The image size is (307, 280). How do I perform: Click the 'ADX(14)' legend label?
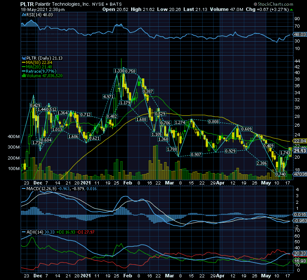pyautogui.click(x=35, y=232)
